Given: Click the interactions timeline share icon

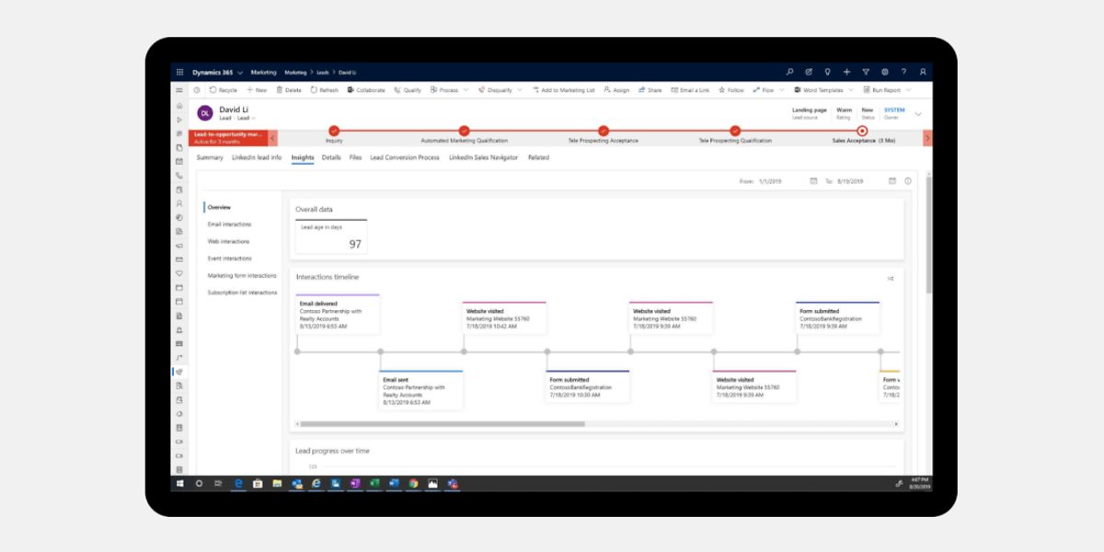Looking at the screenshot, I should click(x=890, y=278).
